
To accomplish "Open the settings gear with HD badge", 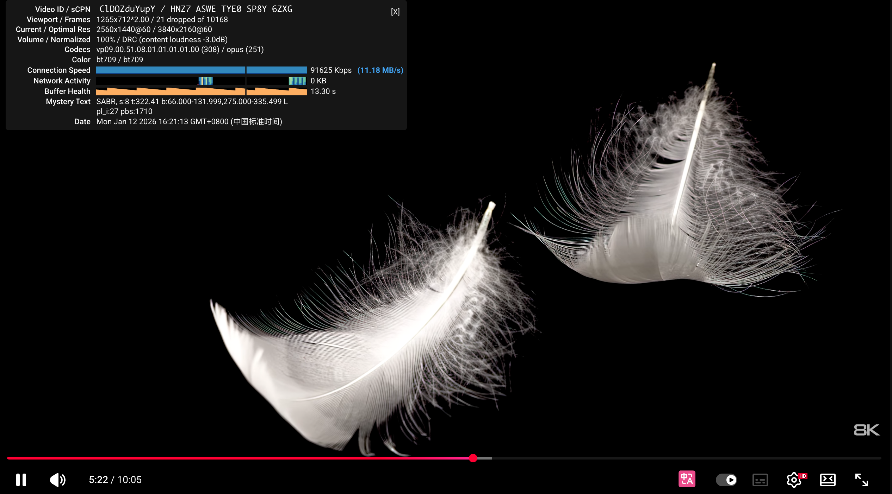I will point(794,480).
